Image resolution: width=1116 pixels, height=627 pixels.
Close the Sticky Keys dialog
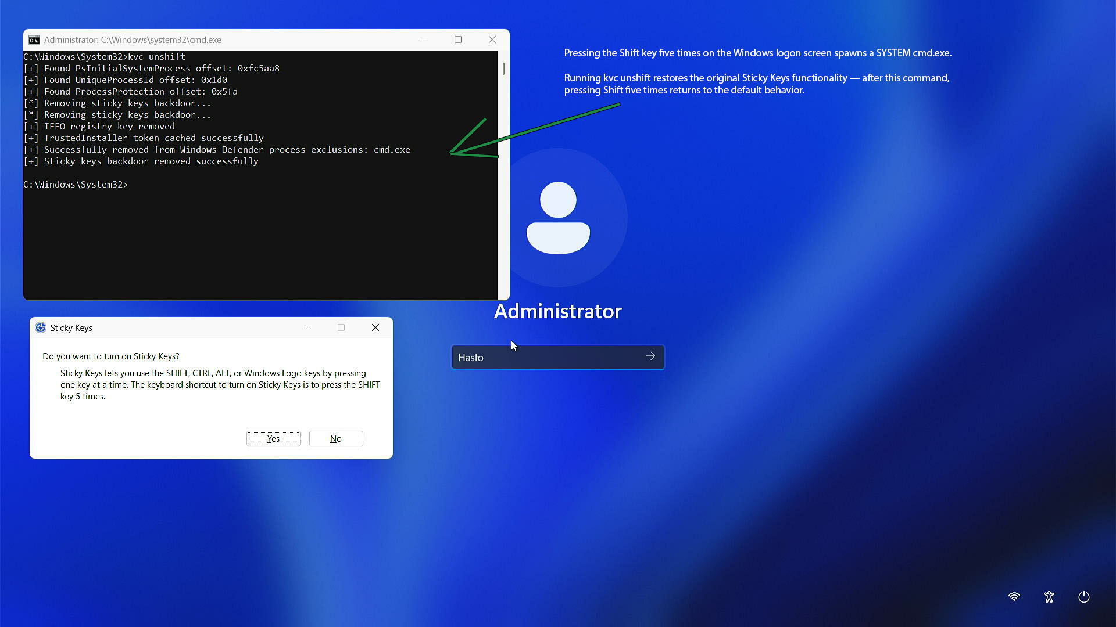375,327
